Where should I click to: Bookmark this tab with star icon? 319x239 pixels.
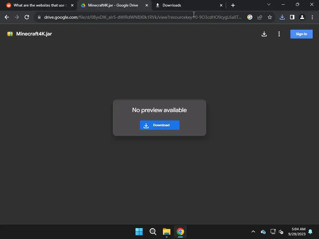point(269,17)
